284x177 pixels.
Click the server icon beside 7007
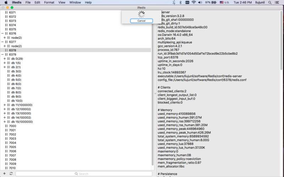click(6, 155)
